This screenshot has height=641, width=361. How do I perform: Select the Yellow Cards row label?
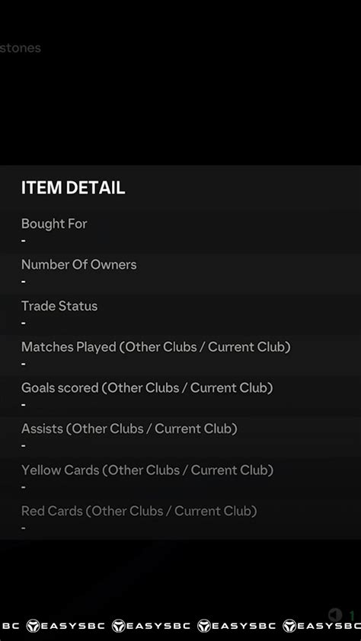pyautogui.click(x=147, y=470)
